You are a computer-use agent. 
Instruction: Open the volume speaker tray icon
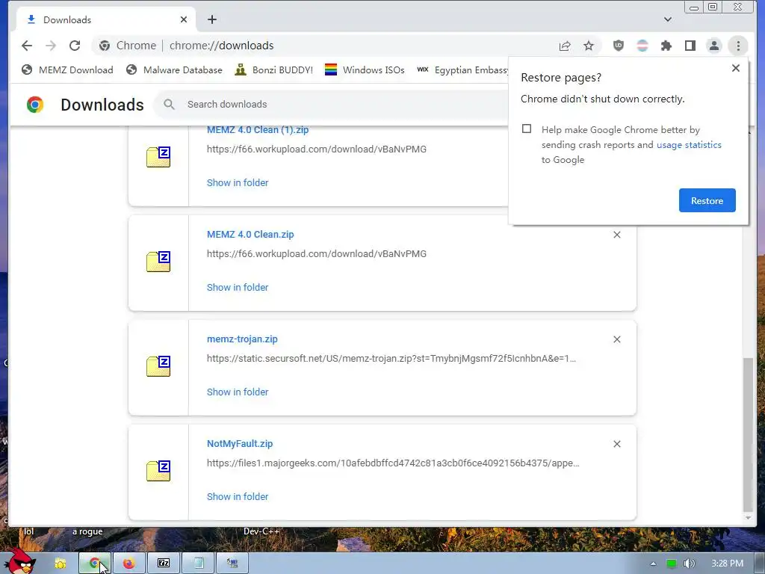point(689,564)
